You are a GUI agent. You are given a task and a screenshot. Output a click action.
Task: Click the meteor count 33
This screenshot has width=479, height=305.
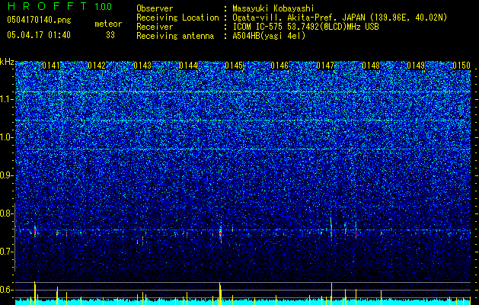[110, 35]
